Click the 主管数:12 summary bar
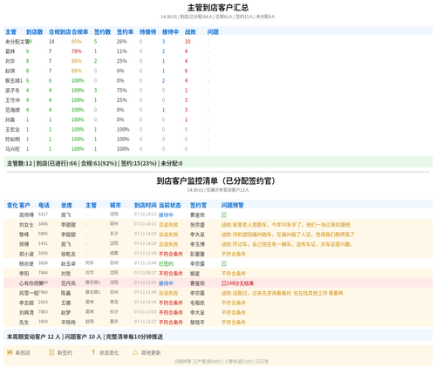436x381 pixels. click(218, 163)
